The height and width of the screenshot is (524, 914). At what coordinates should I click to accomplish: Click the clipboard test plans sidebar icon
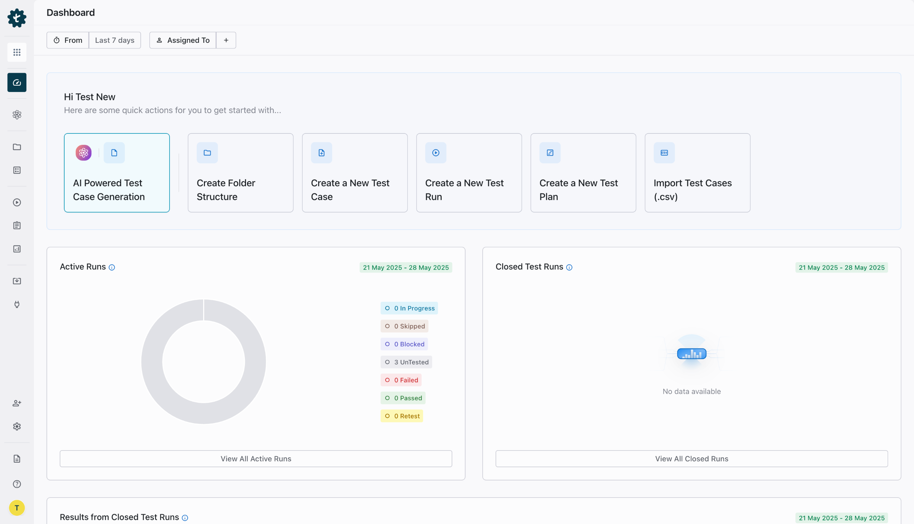pyautogui.click(x=17, y=226)
